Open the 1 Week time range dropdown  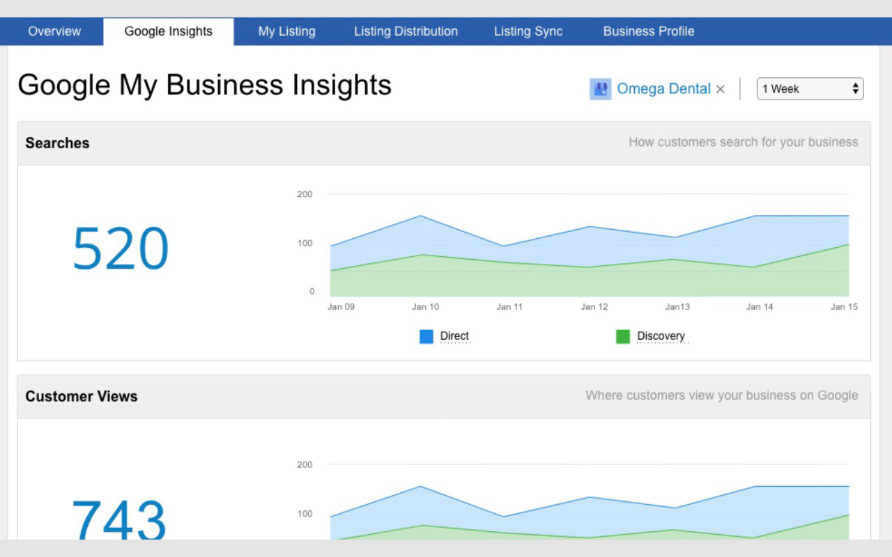coord(810,88)
